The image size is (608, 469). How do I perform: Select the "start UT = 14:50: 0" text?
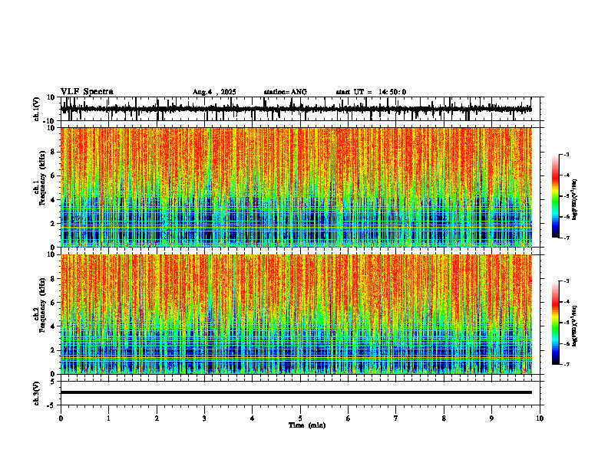tap(371, 92)
